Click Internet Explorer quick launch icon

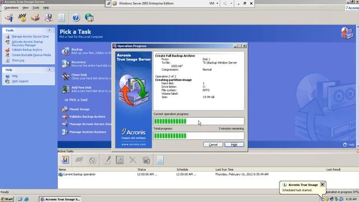click(26, 199)
